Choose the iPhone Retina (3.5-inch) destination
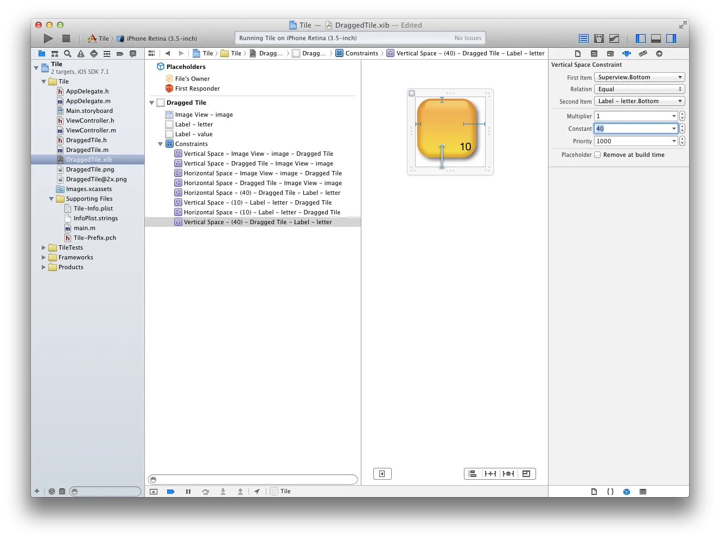Image resolution: width=720 pixels, height=540 pixels. tap(157, 39)
